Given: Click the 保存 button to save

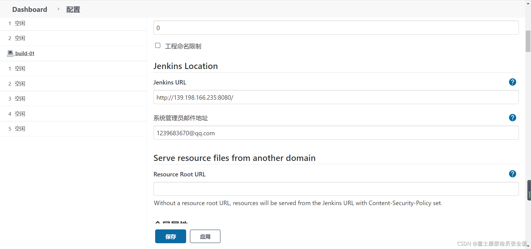Looking at the screenshot, I should (x=170, y=236).
